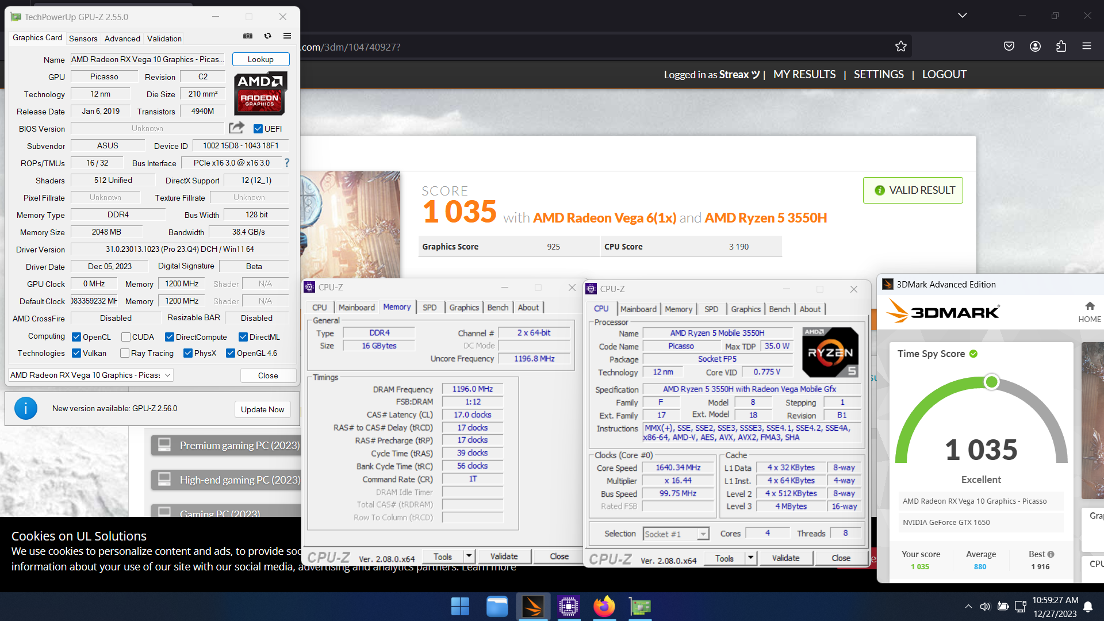Open Tools dropdown arrow in CPU-Z CPU window
The width and height of the screenshot is (1104, 621).
pyautogui.click(x=750, y=558)
